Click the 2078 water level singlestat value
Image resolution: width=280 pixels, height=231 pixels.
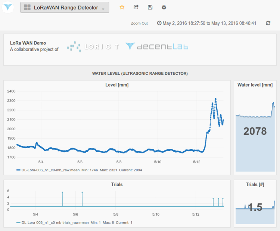click(x=255, y=131)
